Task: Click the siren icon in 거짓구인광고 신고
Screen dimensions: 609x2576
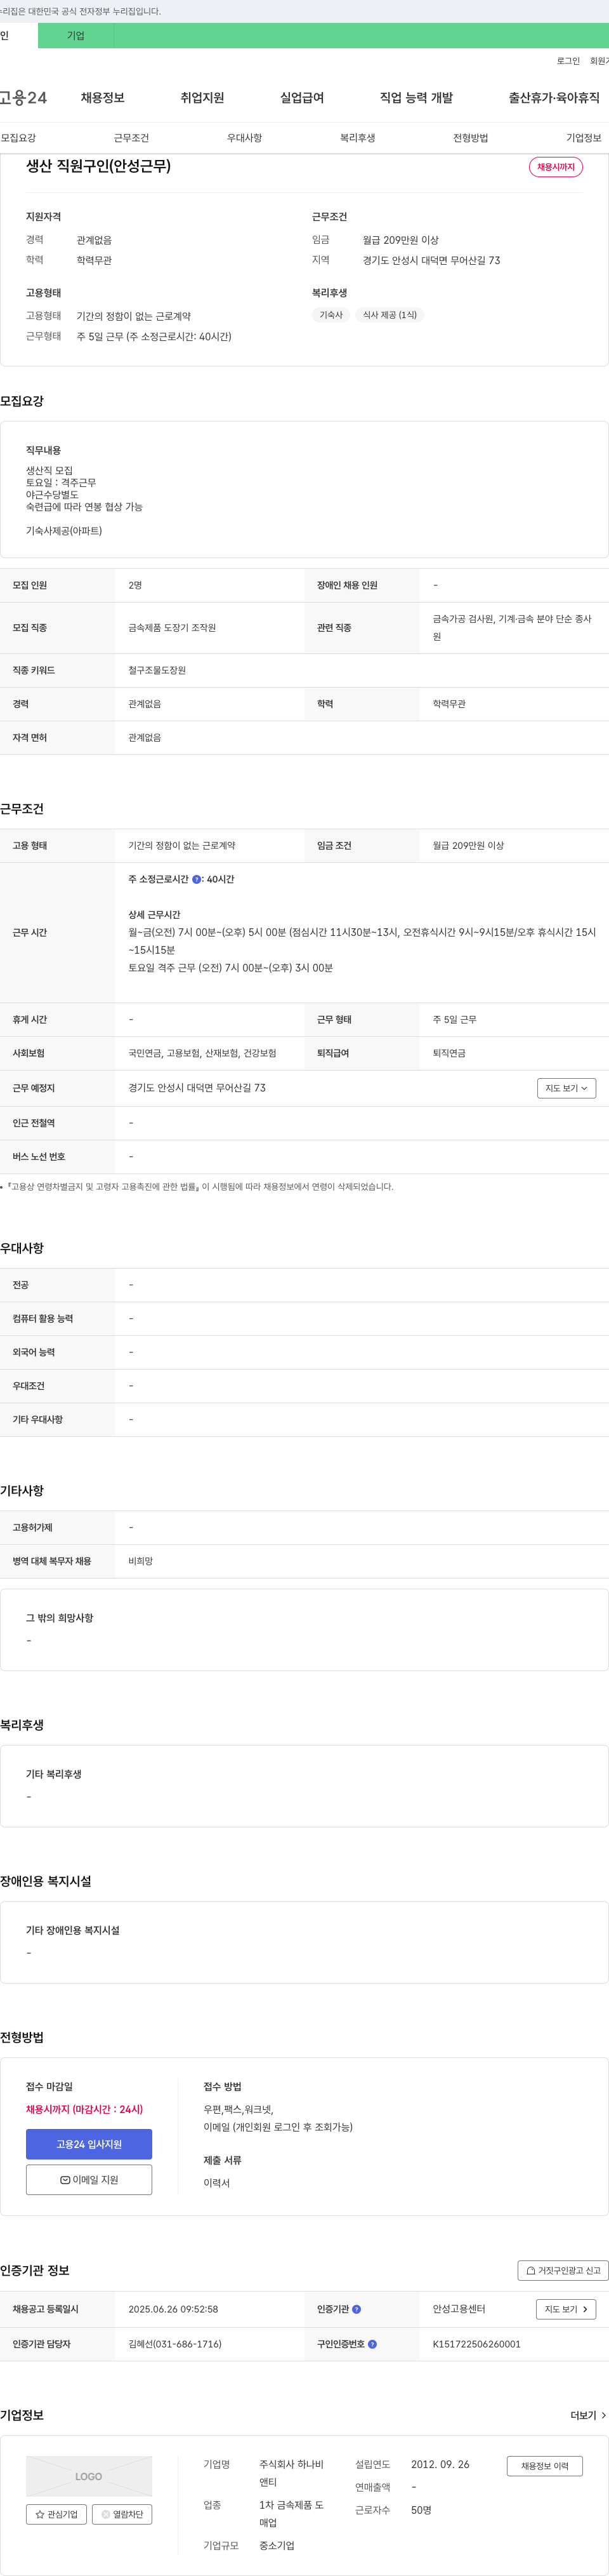Action: coord(531,2271)
